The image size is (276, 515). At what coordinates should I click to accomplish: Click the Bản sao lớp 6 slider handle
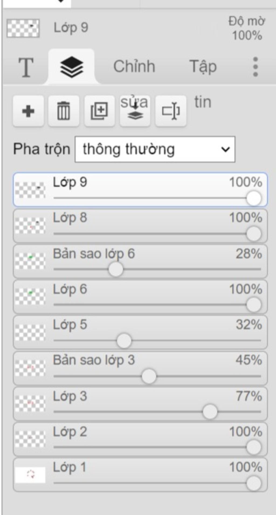[x=116, y=269]
